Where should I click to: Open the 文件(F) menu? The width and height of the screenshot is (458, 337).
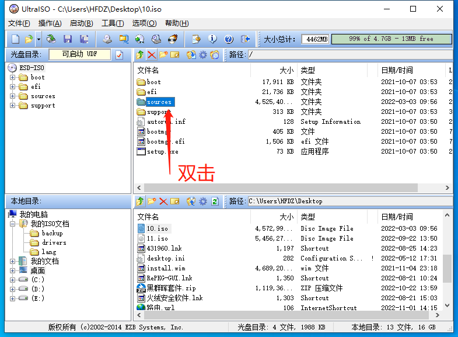point(19,23)
